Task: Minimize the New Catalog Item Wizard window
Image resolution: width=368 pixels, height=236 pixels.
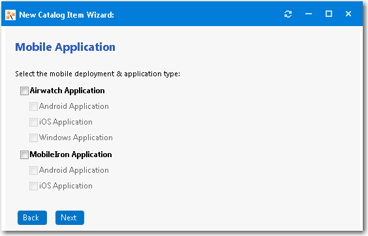Action: click(309, 14)
